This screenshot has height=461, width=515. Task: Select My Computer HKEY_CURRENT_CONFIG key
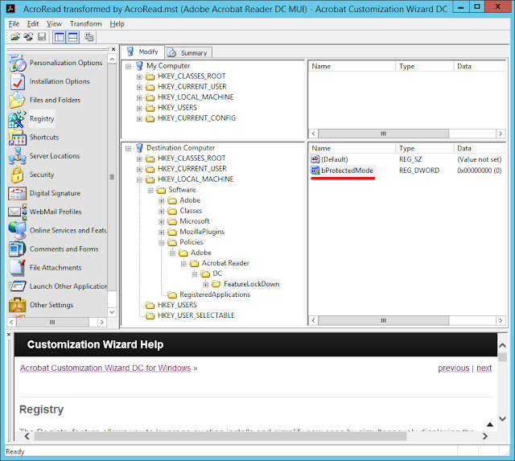[196, 118]
